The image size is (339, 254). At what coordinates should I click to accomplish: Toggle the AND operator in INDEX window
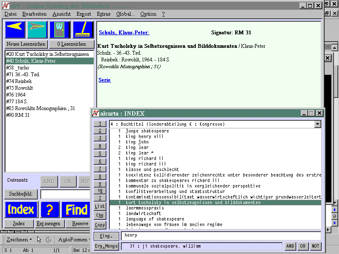pos(290,246)
